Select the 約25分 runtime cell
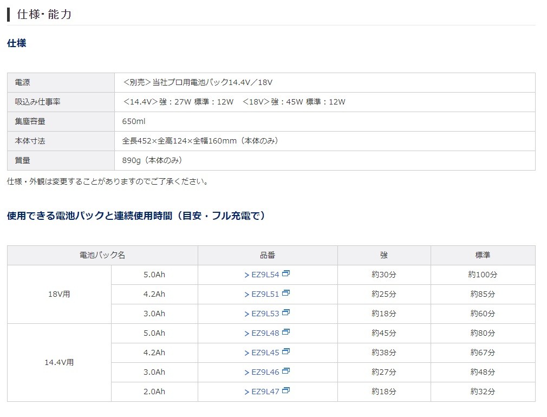 coord(384,295)
